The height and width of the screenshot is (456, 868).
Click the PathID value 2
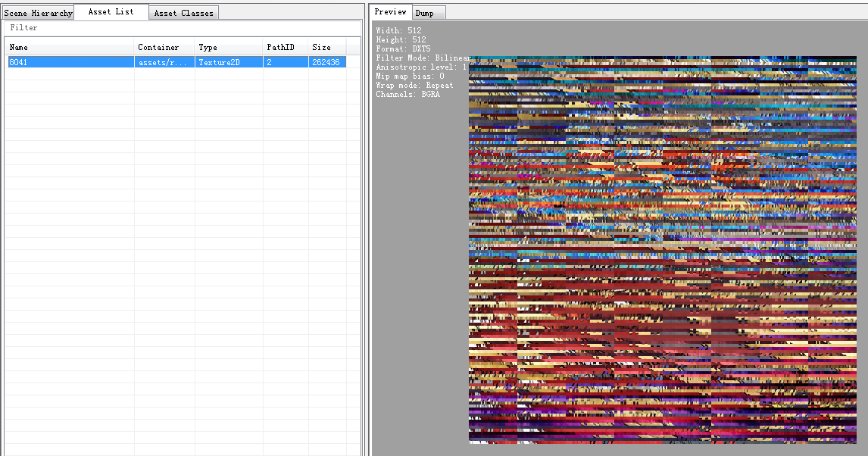(x=269, y=61)
